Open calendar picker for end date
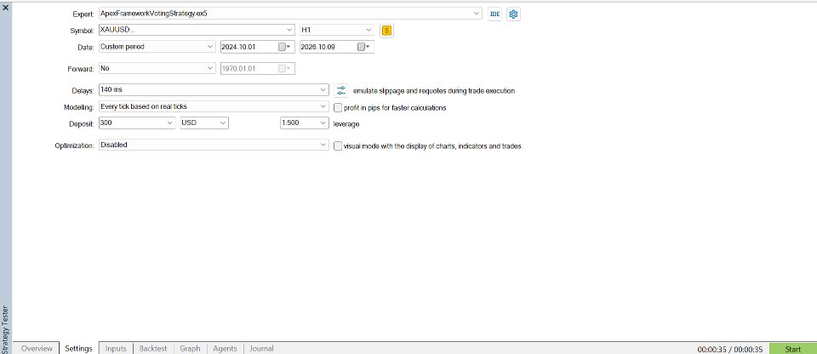The image size is (817, 354). 363,47
